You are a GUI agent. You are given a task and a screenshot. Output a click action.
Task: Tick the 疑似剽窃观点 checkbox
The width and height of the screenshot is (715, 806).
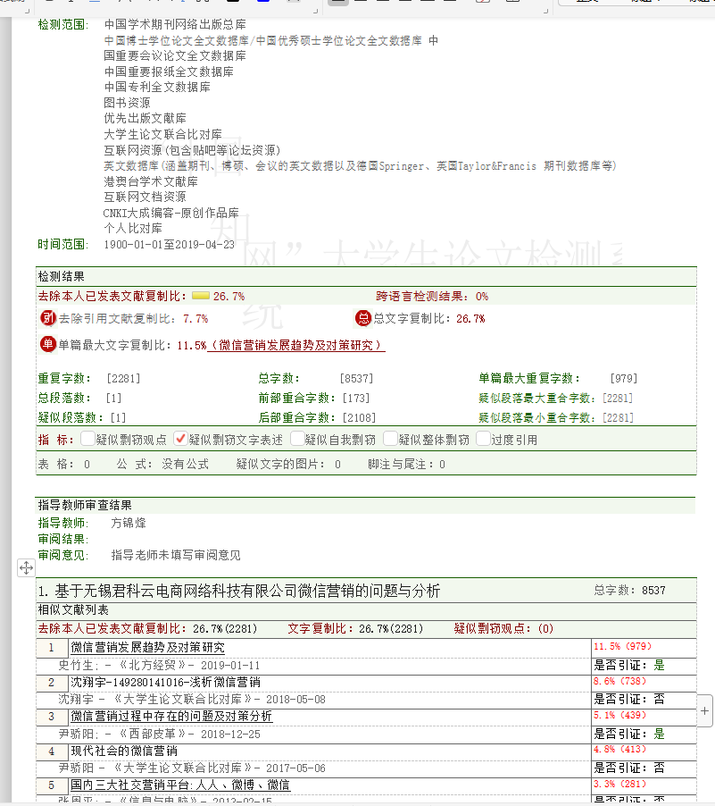(x=87, y=439)
